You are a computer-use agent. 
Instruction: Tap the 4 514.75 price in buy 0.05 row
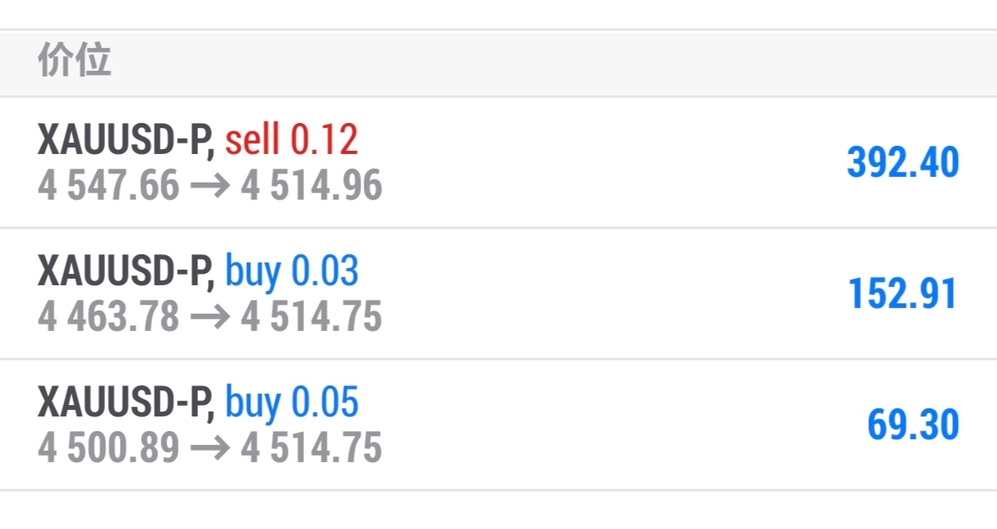click(x=311, y=448)
